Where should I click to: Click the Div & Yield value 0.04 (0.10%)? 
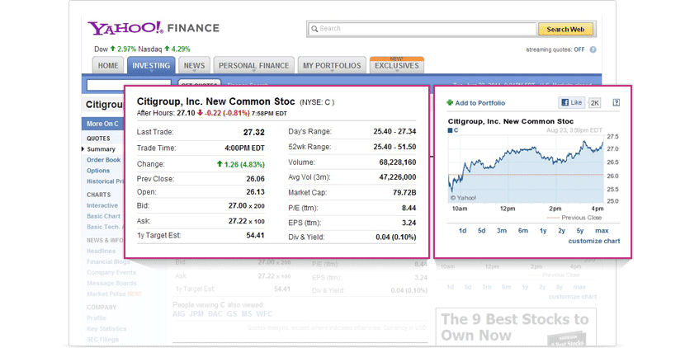[x=396, y=237]
